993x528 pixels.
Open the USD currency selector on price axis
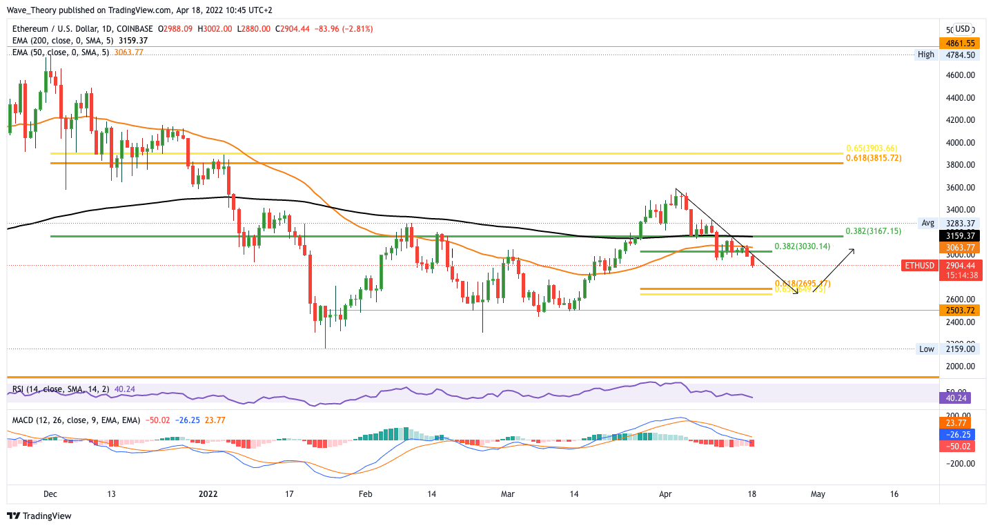click(963, 29)
